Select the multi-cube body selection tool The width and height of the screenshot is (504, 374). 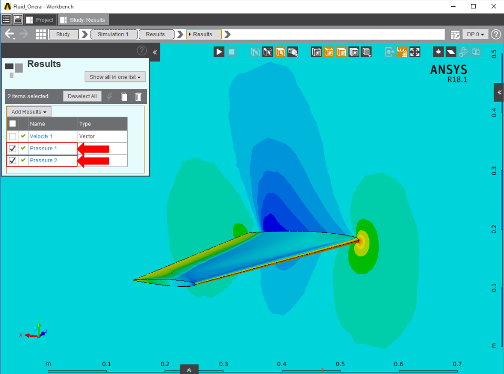[293, 51]
